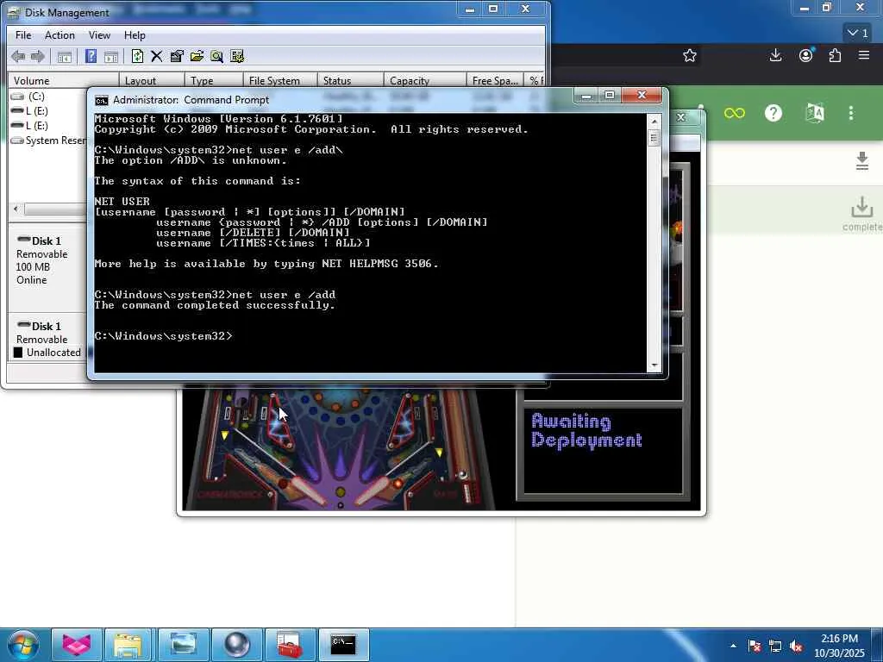The height and width of the screenshot is (662, 883).
Task: Click the download icon labeled complete
Action: pos(861,208)
